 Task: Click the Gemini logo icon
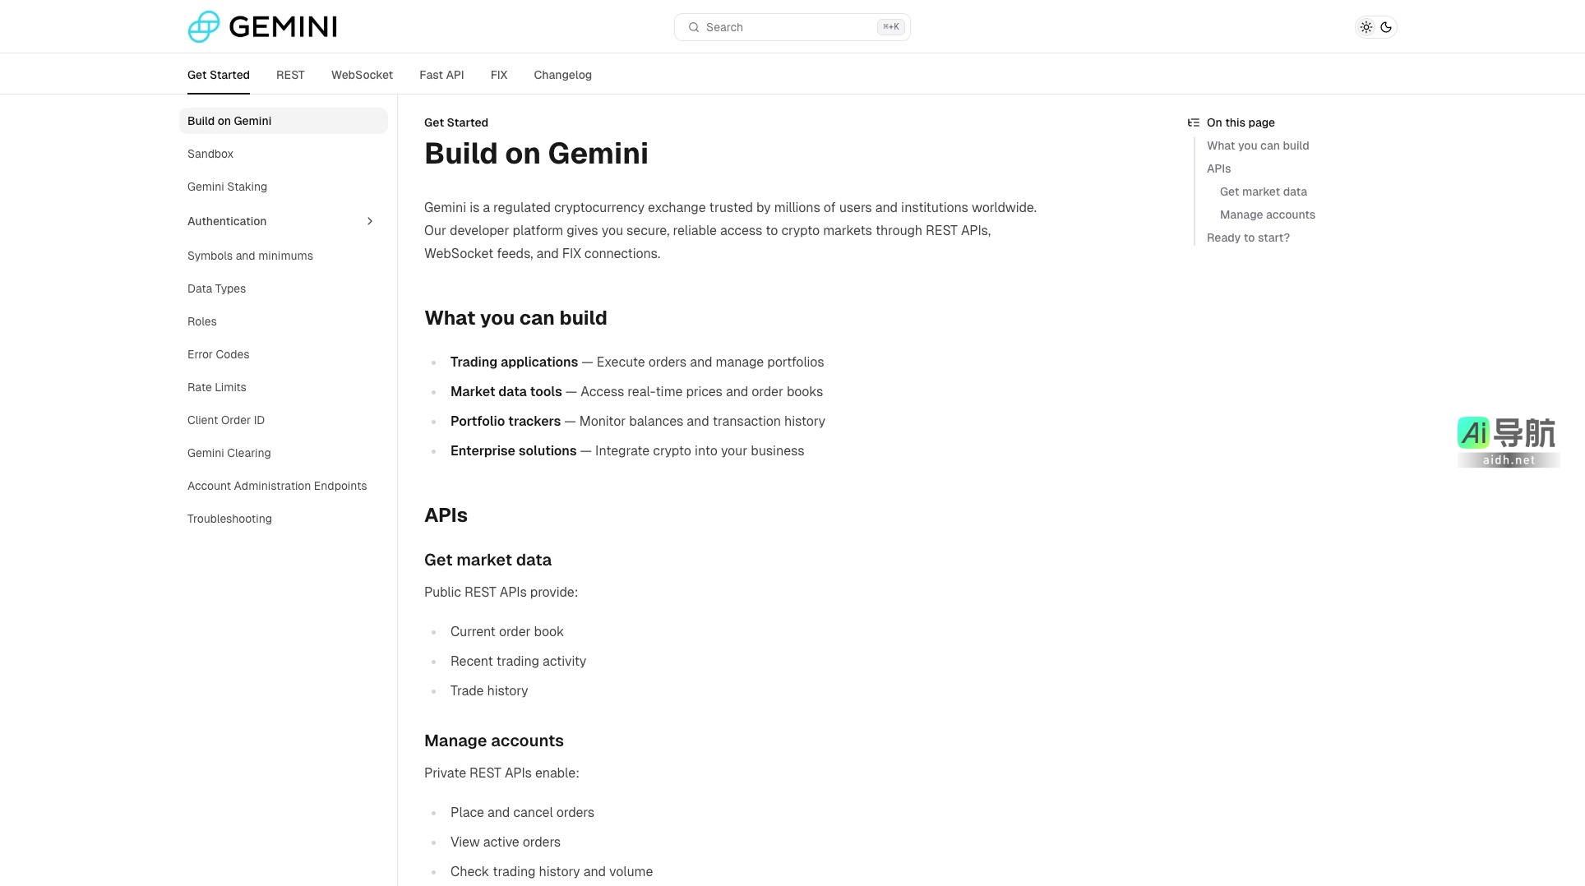tap(204, 26)
